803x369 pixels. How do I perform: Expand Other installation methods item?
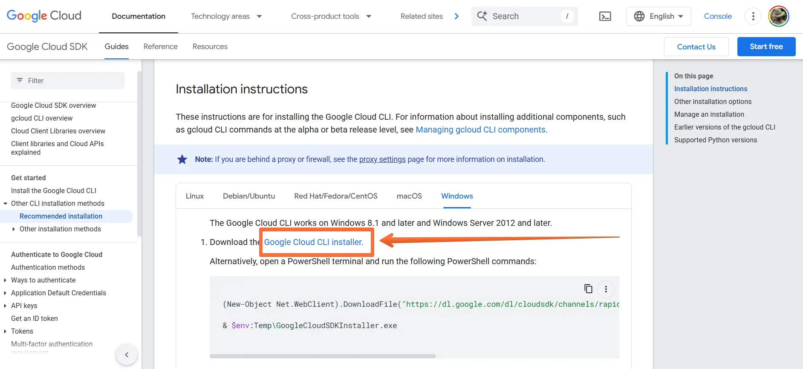coord(14,229)
